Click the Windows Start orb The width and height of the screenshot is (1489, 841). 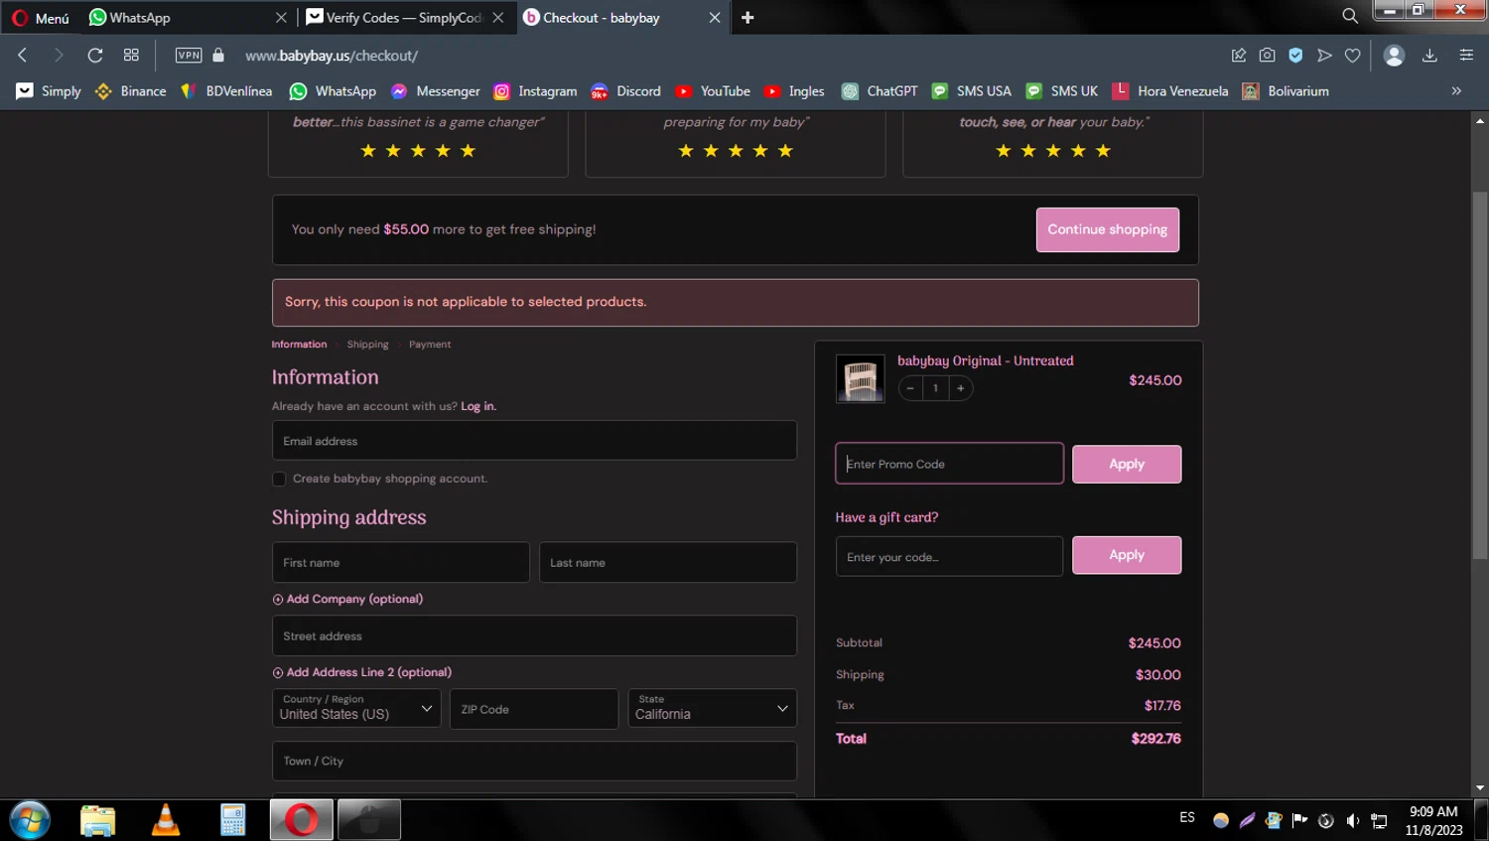[30, 820]
